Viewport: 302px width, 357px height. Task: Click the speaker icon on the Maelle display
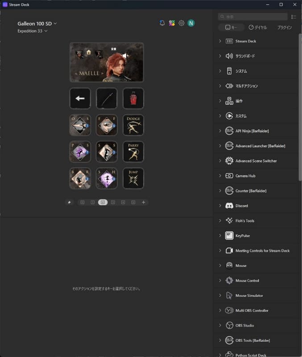[125, 55]
